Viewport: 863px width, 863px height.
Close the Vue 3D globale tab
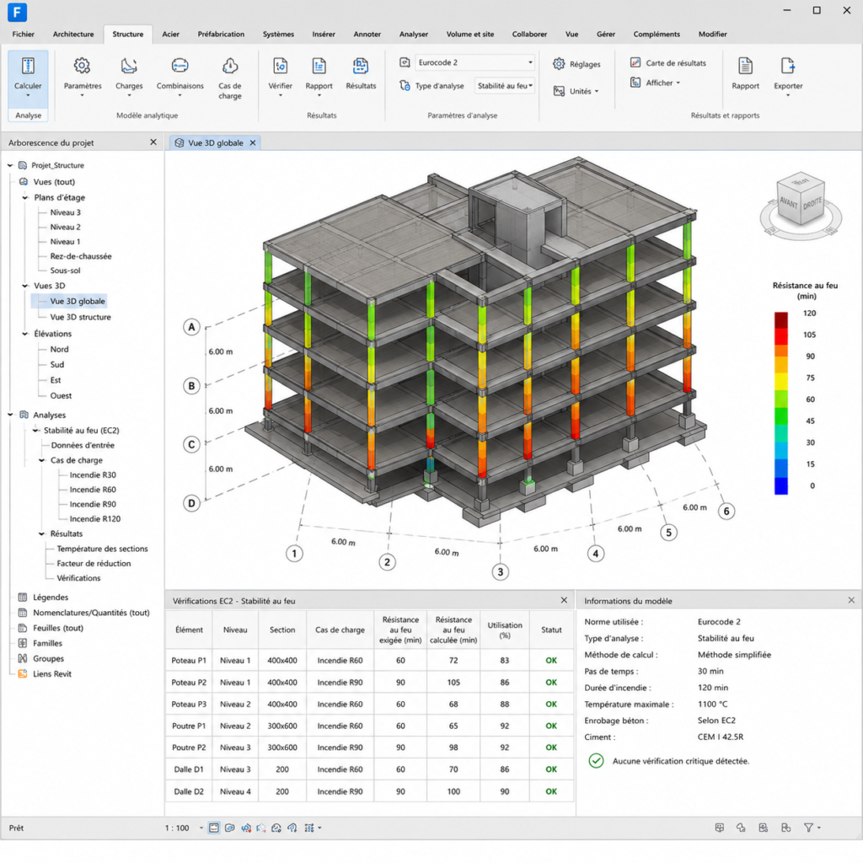pos(253,142)
